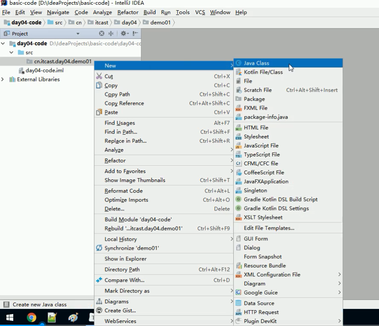
Task: Click the Cut scissors icon
Action: click(x=99, y=76)
